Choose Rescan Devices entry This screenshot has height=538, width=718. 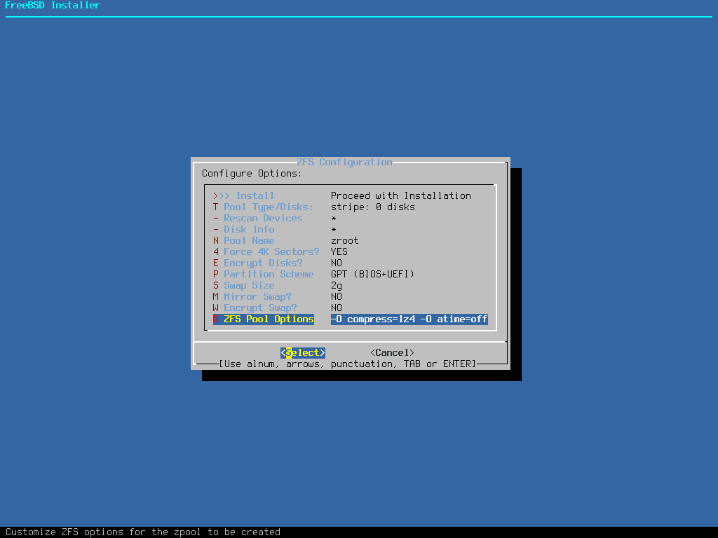click(x=263, y=218)
